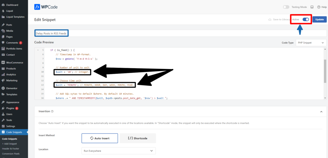The height and width of the screenshot is (158, 328).
Task: Click the Users person icon
Action: pos(3,114)
